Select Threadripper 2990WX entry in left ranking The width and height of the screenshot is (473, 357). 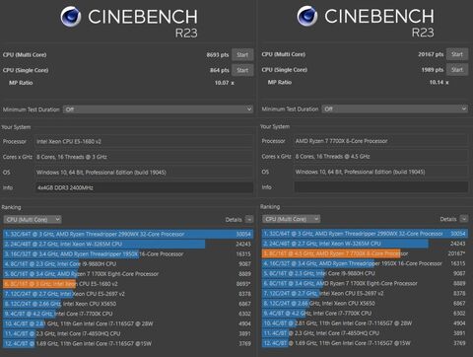128,234
